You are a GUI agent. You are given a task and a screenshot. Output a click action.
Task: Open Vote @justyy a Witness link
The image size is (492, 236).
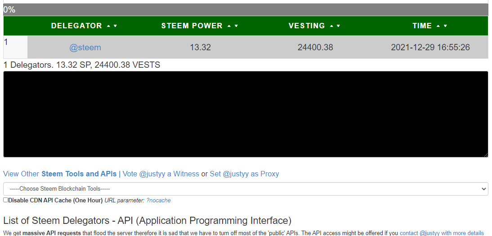(161, 174)
